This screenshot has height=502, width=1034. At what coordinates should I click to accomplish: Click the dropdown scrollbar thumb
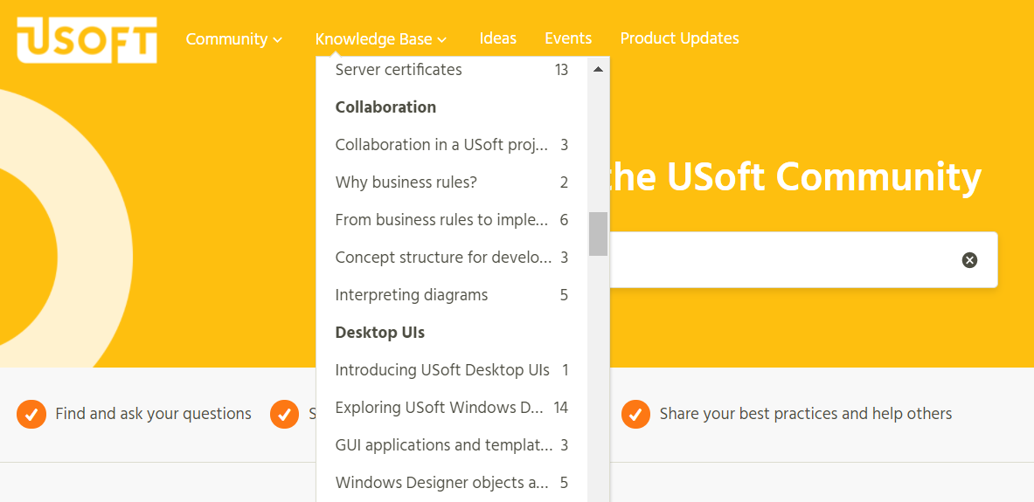click(598, 234)
